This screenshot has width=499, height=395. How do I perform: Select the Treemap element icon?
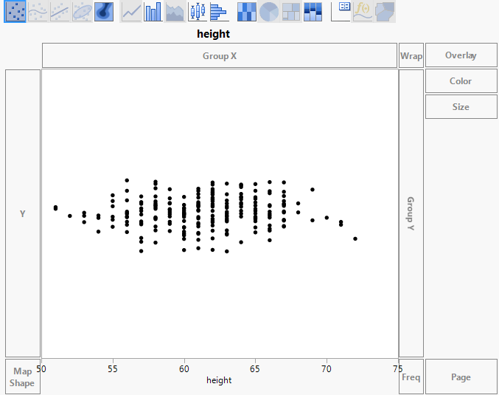[291, 12]
